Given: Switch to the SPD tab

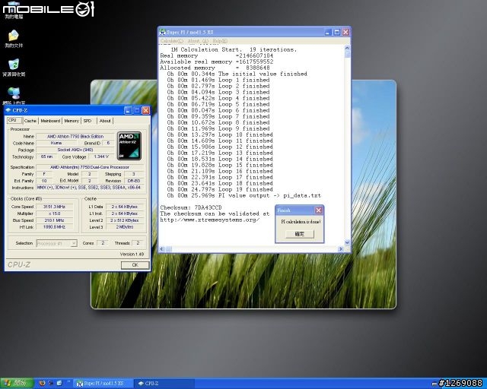Looking at the screenshot, I should [88, 121].
